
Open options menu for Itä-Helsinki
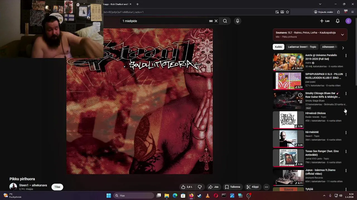coord(346,132)
